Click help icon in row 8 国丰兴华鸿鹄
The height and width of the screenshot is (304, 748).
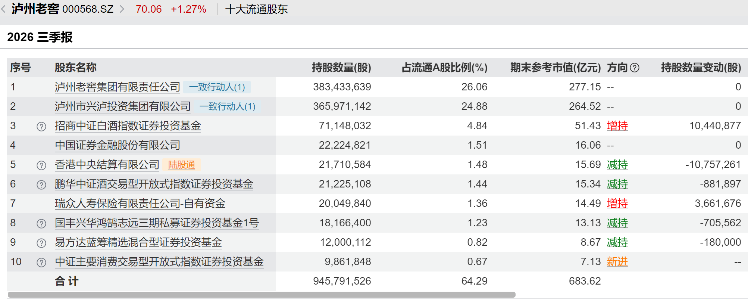click(41, 223)
